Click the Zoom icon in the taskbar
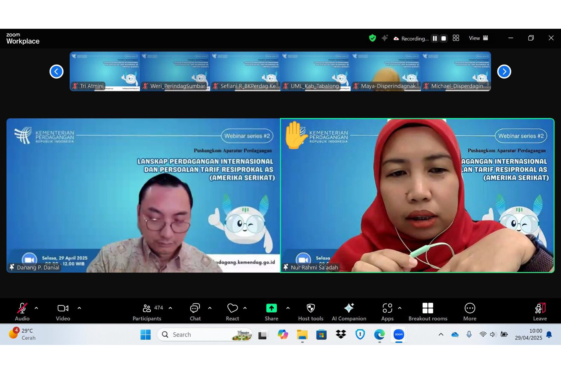 [x=399, y=335]
